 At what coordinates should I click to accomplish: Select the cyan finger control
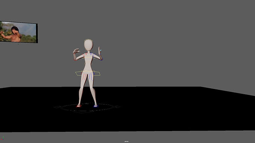tap(101, 50)
